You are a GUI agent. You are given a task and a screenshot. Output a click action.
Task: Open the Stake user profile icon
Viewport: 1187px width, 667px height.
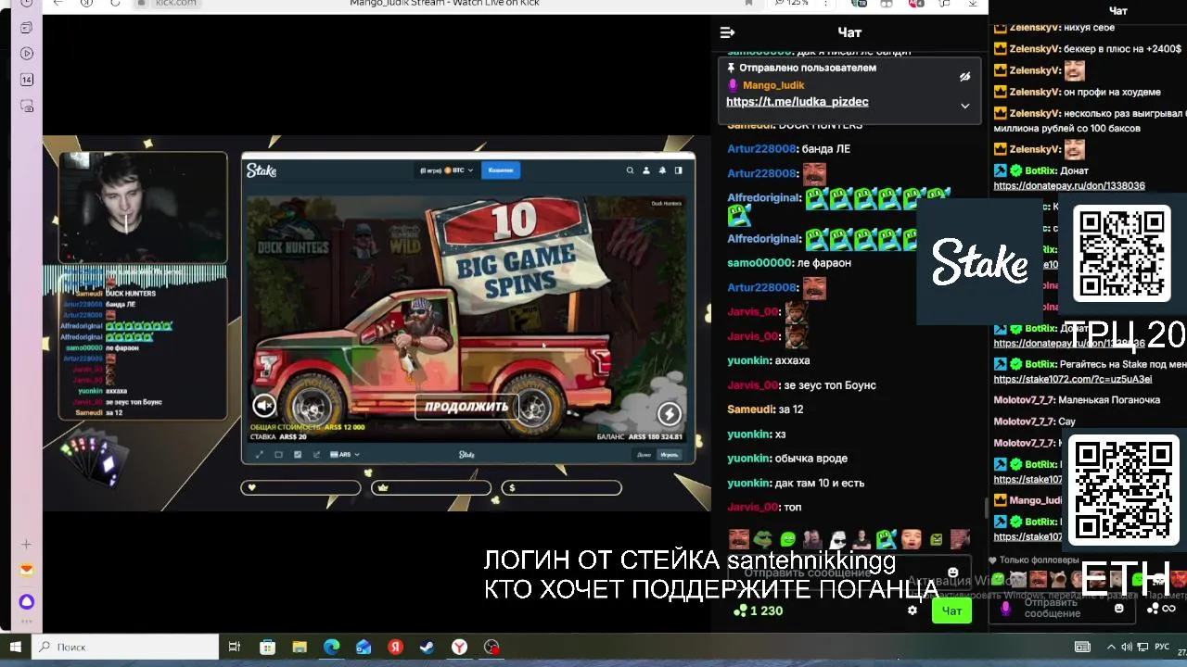pos(646,170)
